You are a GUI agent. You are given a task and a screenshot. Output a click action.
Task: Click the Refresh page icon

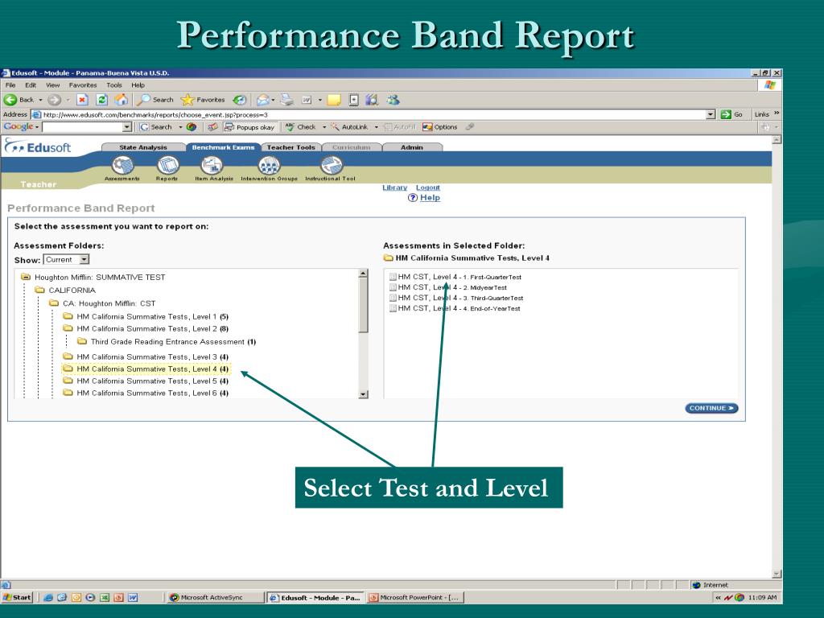click(102, 100)
